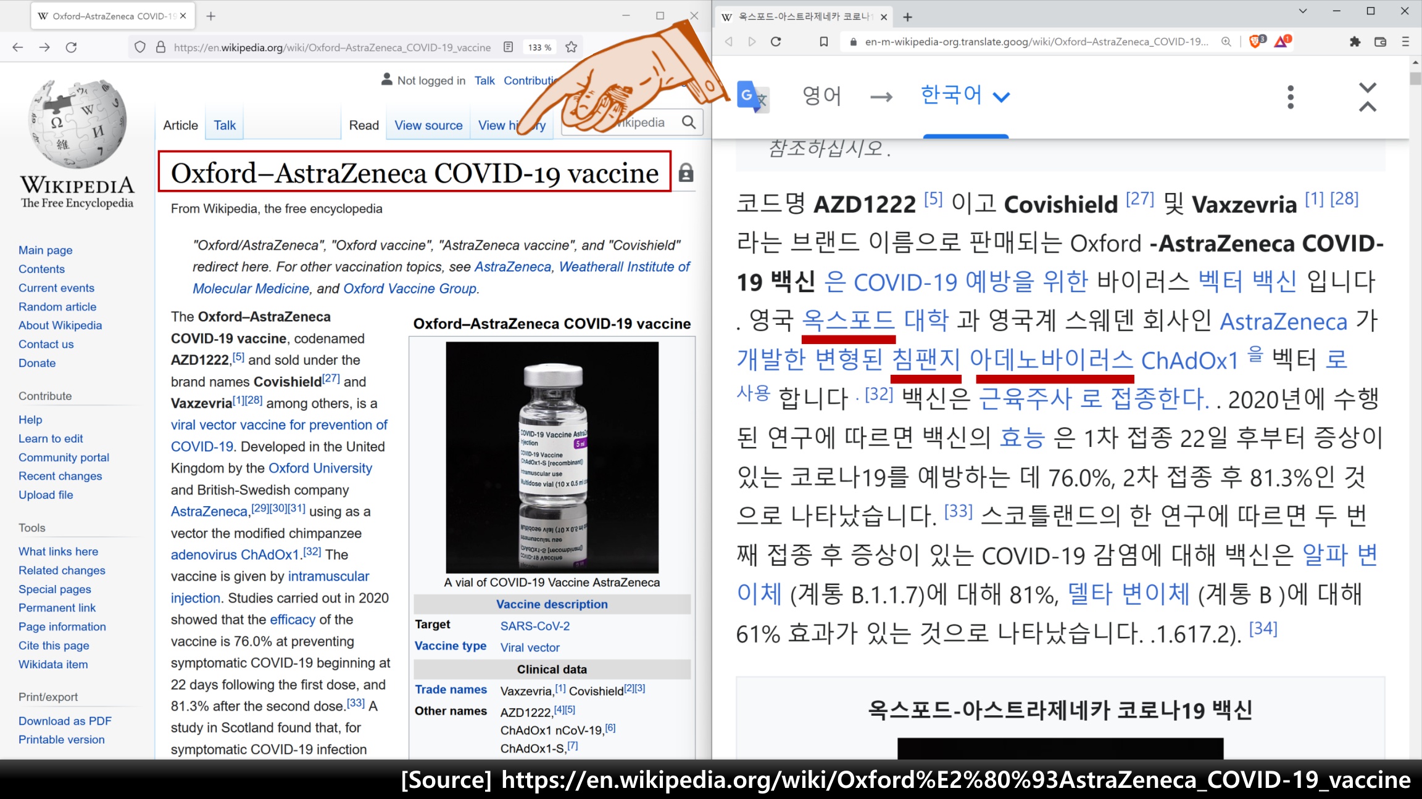Image resolution: width=1422 pixels, height=799 pixels.
Task: Go forward in right browser window
Action: click(x=752, y=41)
